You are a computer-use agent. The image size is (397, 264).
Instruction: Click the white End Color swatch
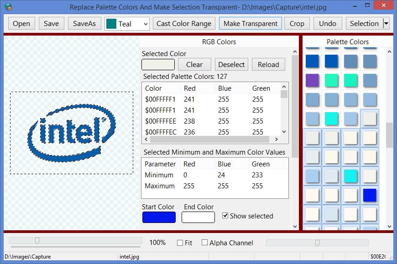(198, 217)
